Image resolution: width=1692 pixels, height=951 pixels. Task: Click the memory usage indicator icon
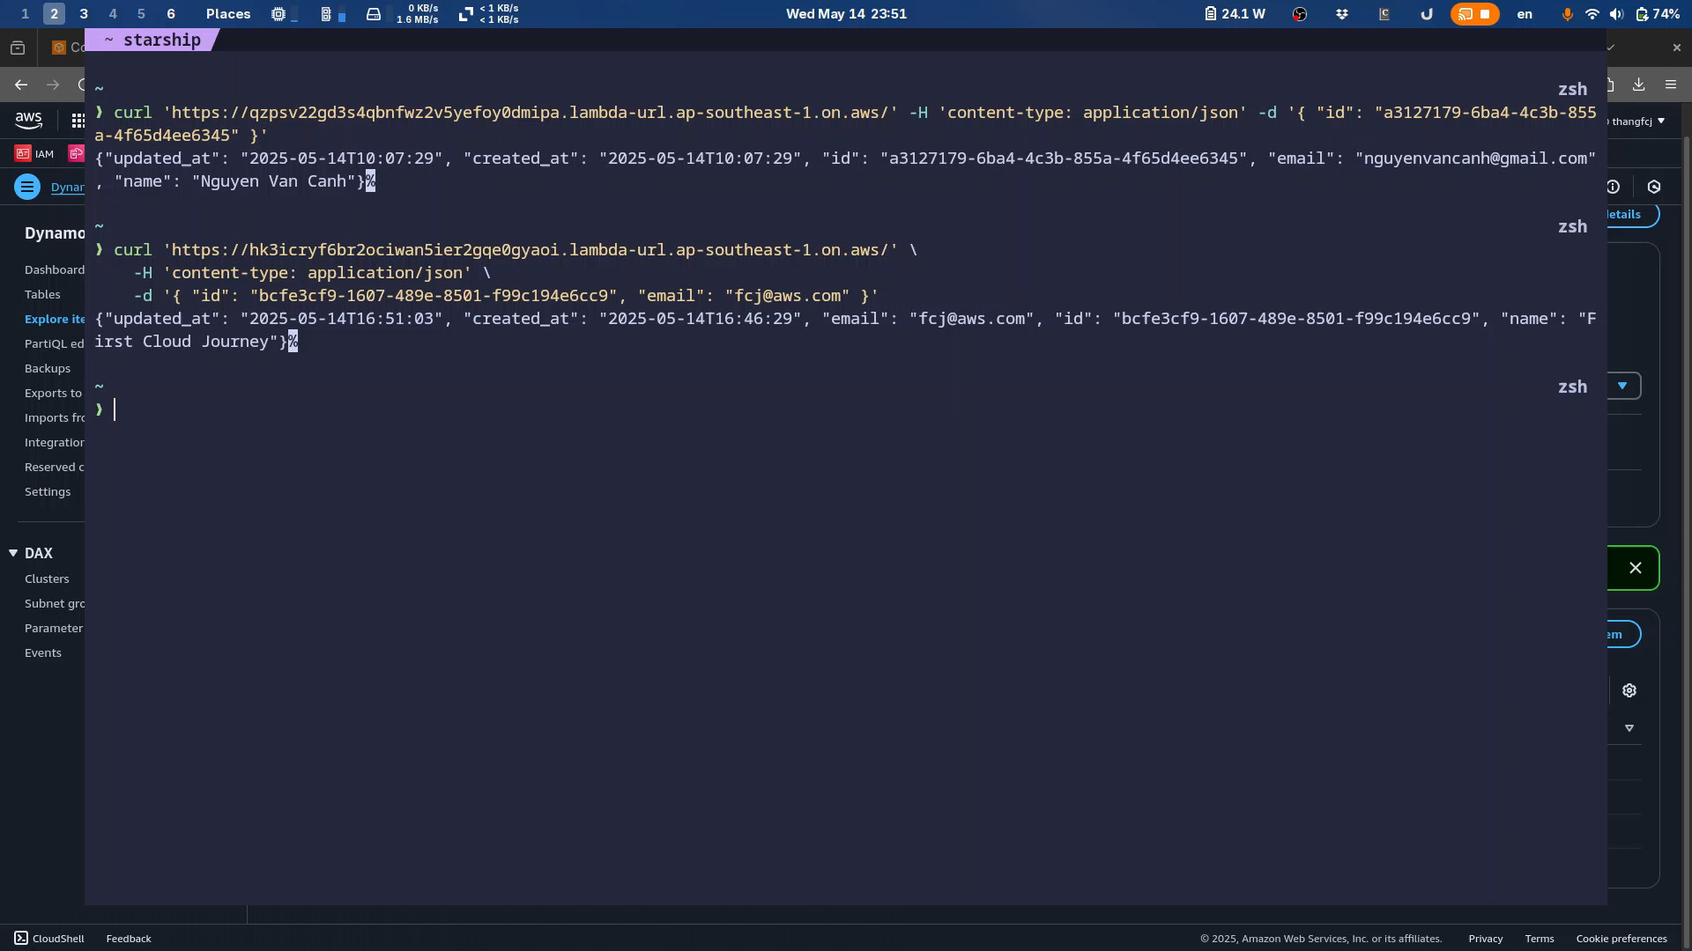coord(326,14)
